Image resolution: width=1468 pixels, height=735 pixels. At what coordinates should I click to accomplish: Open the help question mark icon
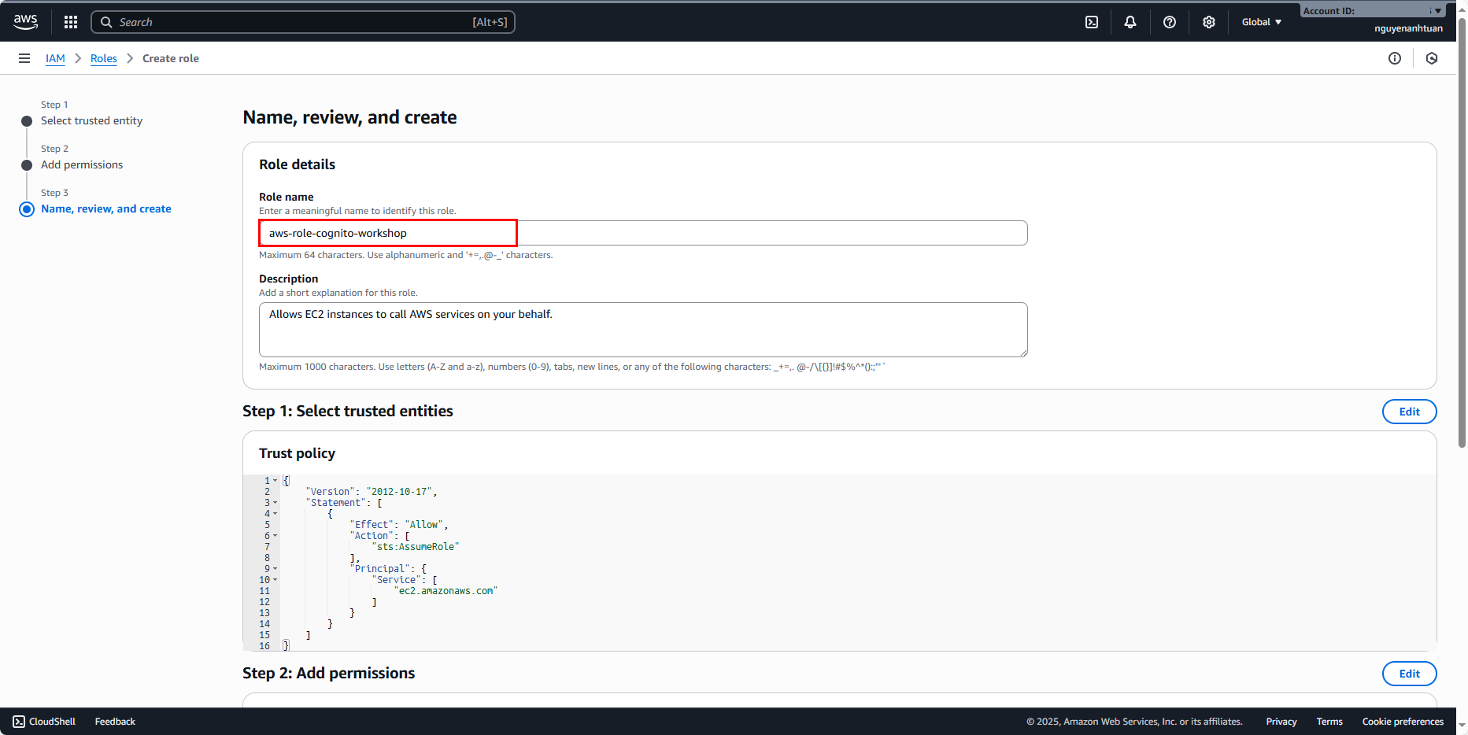pos(1170,22)
